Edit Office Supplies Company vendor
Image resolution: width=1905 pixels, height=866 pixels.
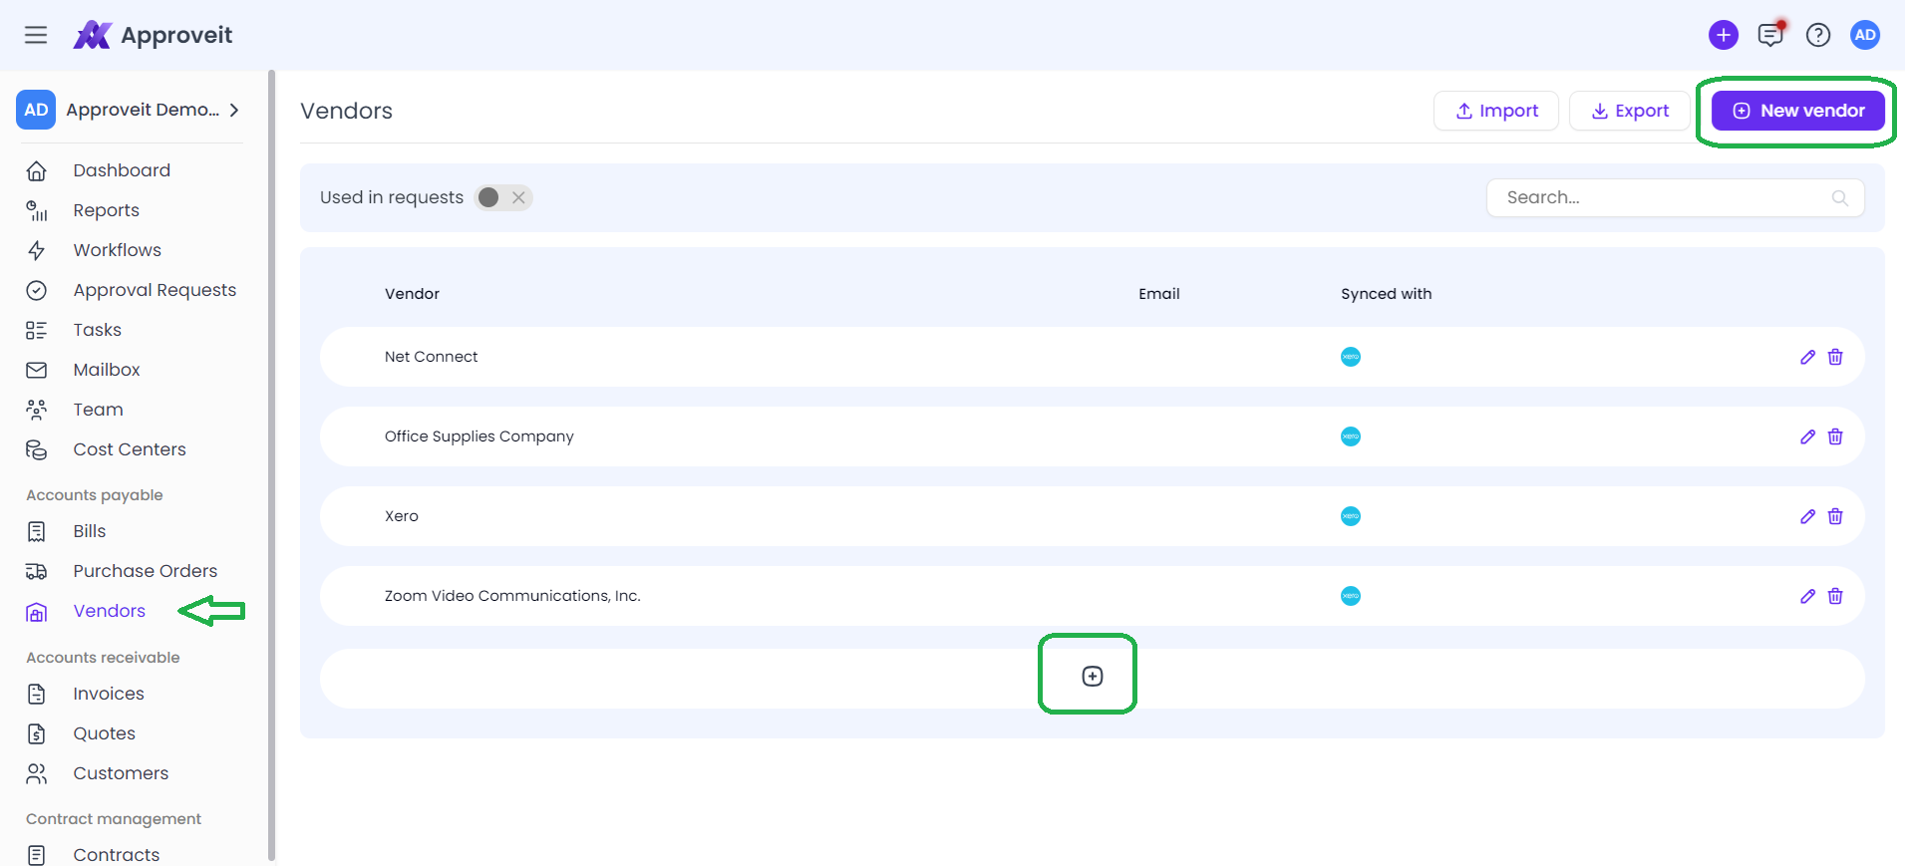pyautogui.click(x=1807, y=436)
